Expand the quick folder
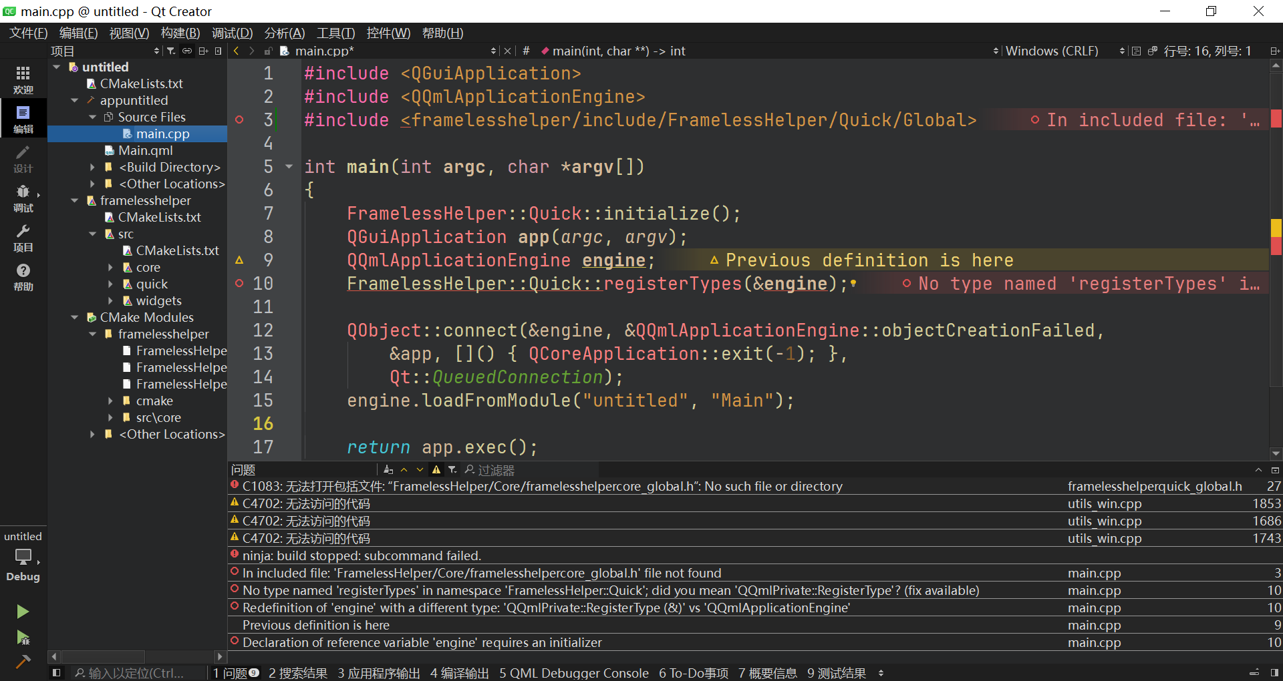Viewport: 1283px width, 681px height. (x=110, y=284)
